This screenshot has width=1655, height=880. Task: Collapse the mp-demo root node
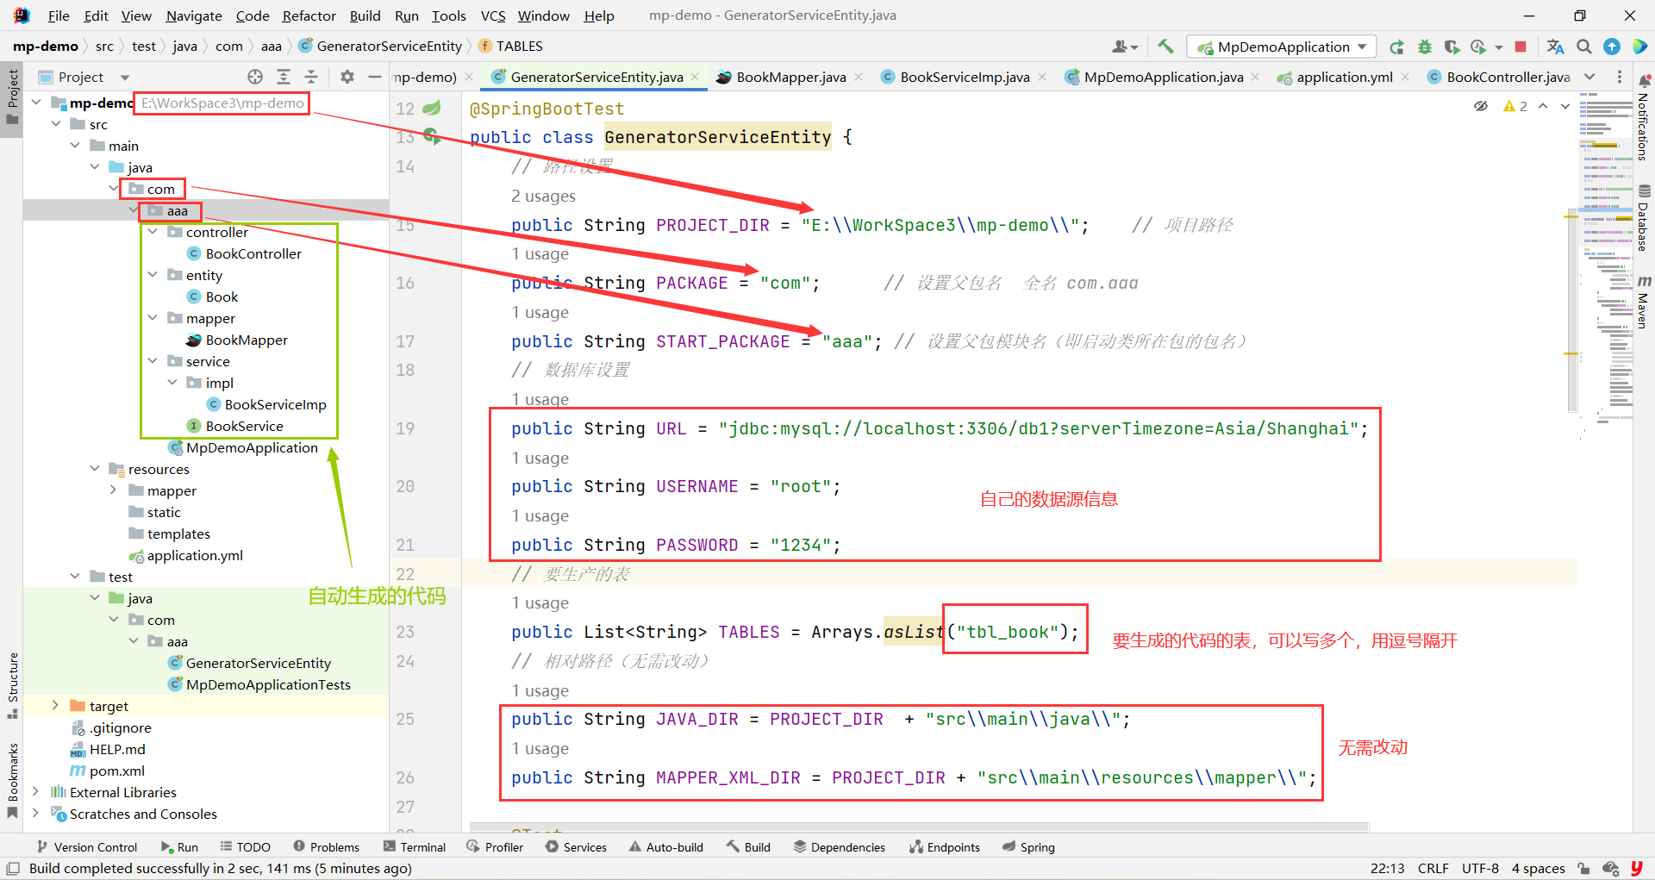36,103
